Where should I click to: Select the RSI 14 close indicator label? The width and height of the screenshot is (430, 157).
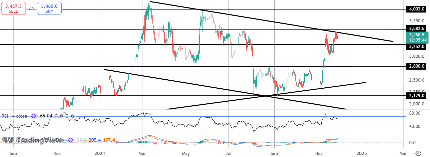(15, 116)
